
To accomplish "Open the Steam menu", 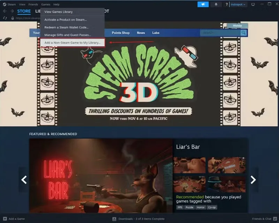I will [x=12, y=5].
